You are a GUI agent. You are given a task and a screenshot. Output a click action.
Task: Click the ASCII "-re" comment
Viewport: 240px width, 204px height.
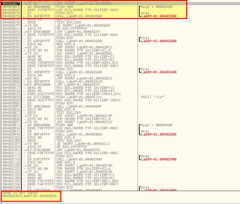[152, 97]
